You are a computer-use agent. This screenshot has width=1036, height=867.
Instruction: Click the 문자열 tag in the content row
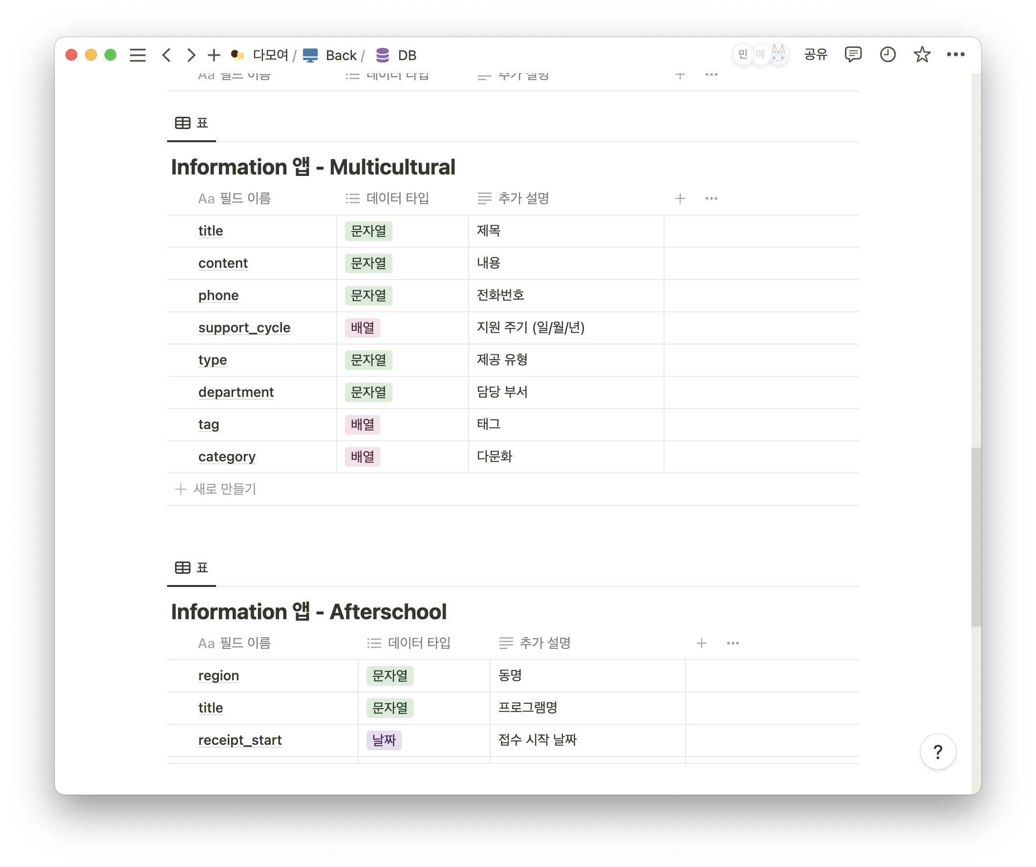(x=368, y=263)
